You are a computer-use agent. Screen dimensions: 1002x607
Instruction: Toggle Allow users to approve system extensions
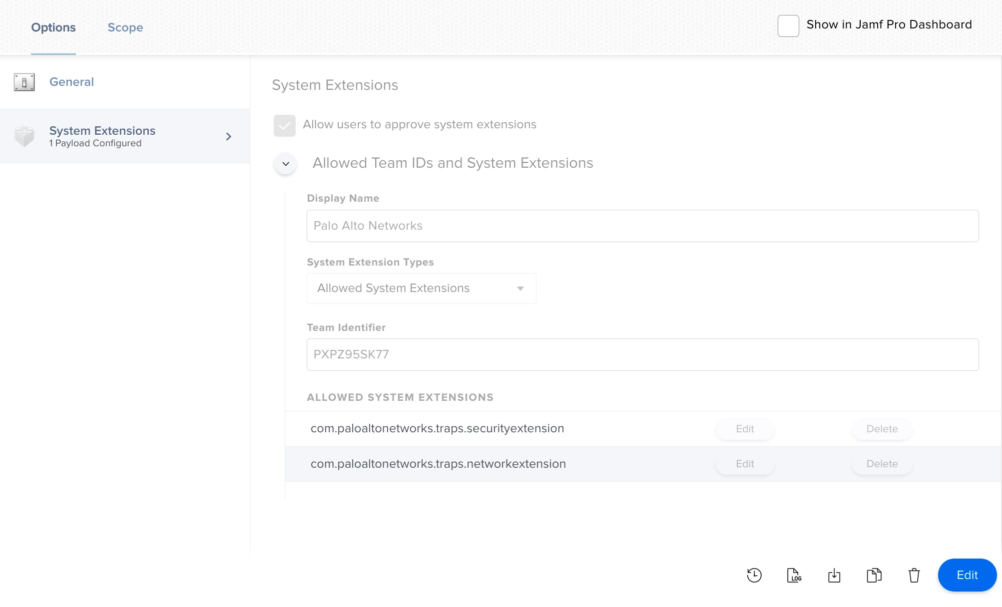pyautogui.click(x=285, y=125)
